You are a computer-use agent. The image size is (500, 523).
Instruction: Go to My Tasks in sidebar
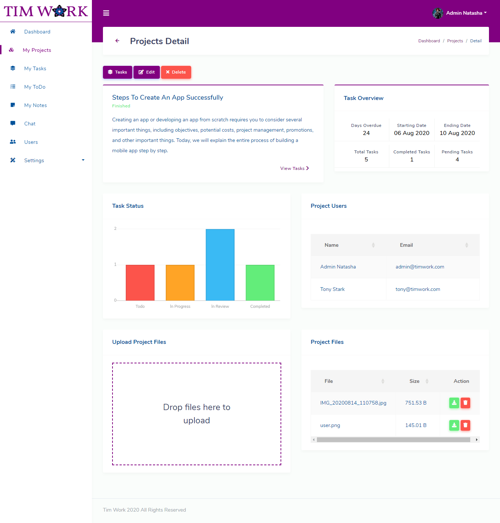tap(35, 68)
